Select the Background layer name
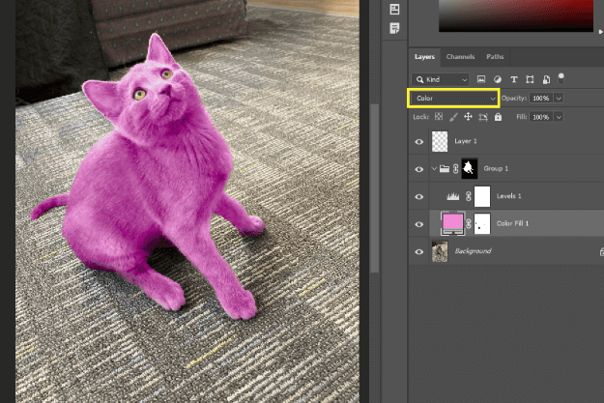The height and width of the screenshot is (403, 604). [473, 251]
